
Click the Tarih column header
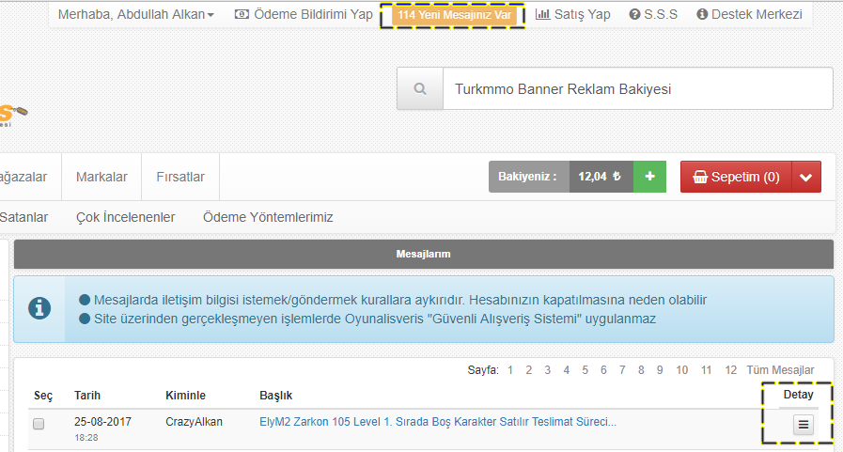[x=87, y=396]
